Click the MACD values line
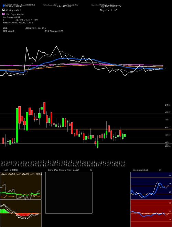 coord(18,23)
